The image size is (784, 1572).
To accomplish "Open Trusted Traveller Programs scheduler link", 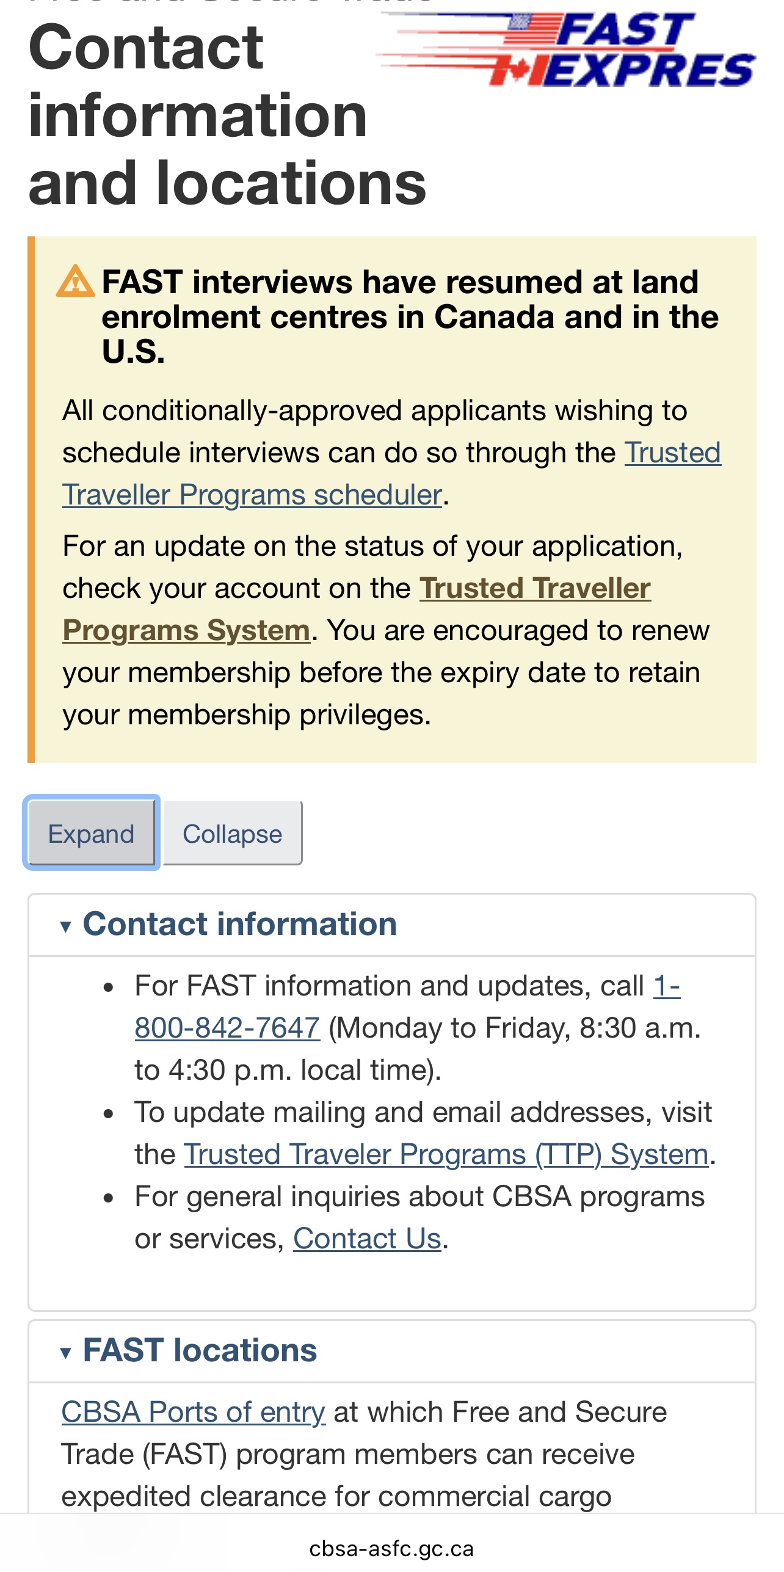I will pyautogui.click(x=391, y=474).
